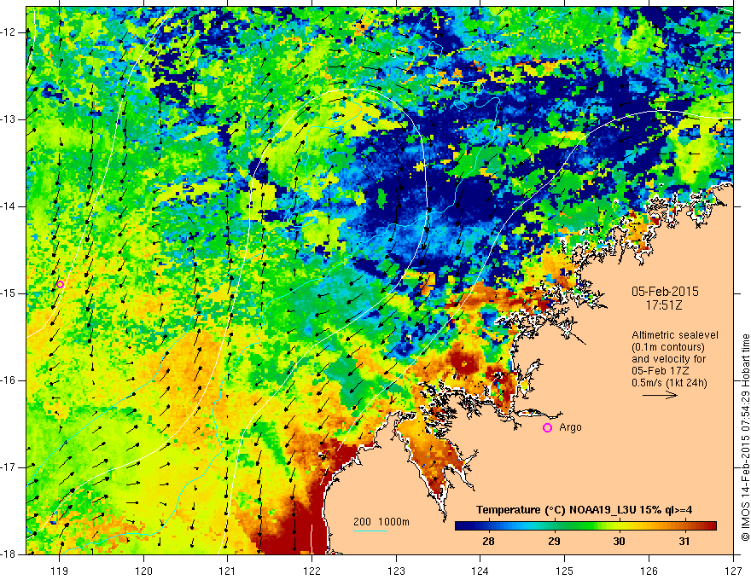This screenshot has height=580, width=751.
Task: Click the '05-Feb 17Z' legend line
Action: tap(661, 371)
